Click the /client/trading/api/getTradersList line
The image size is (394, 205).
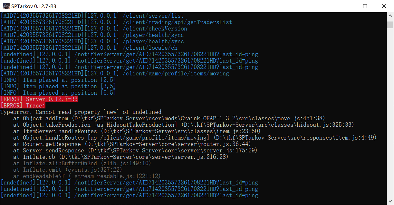click(116, 22)
